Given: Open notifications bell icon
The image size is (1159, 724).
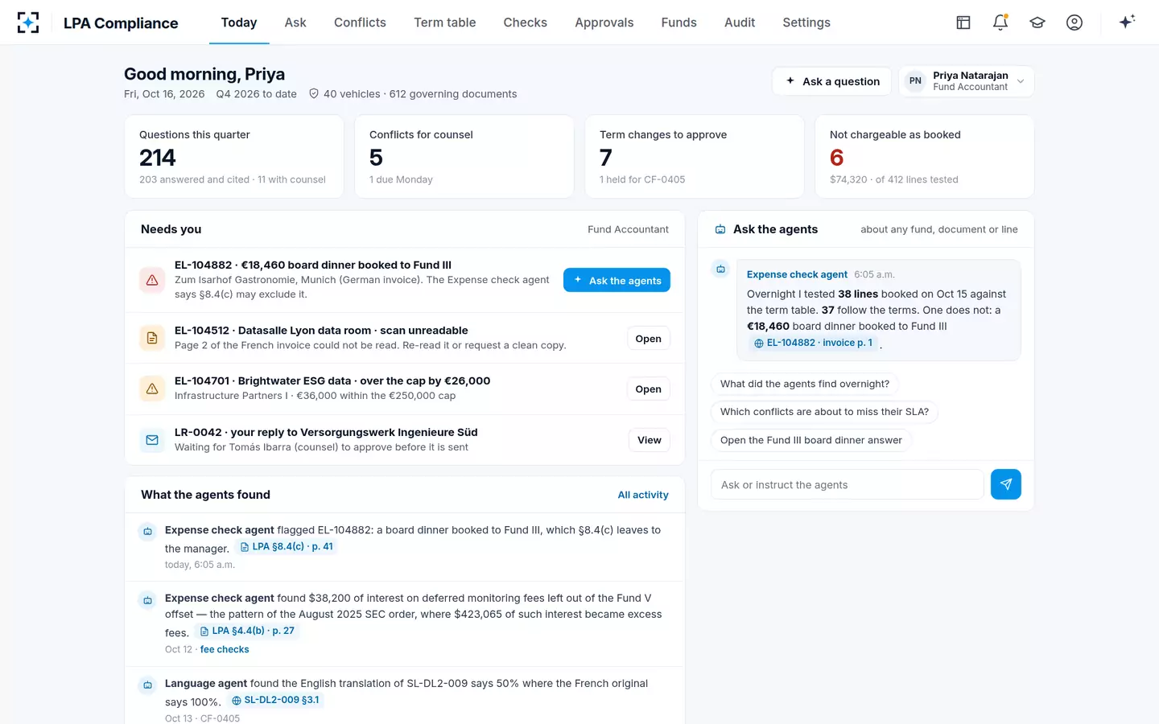Looking at the screenshot, I should pos(1000,23).
